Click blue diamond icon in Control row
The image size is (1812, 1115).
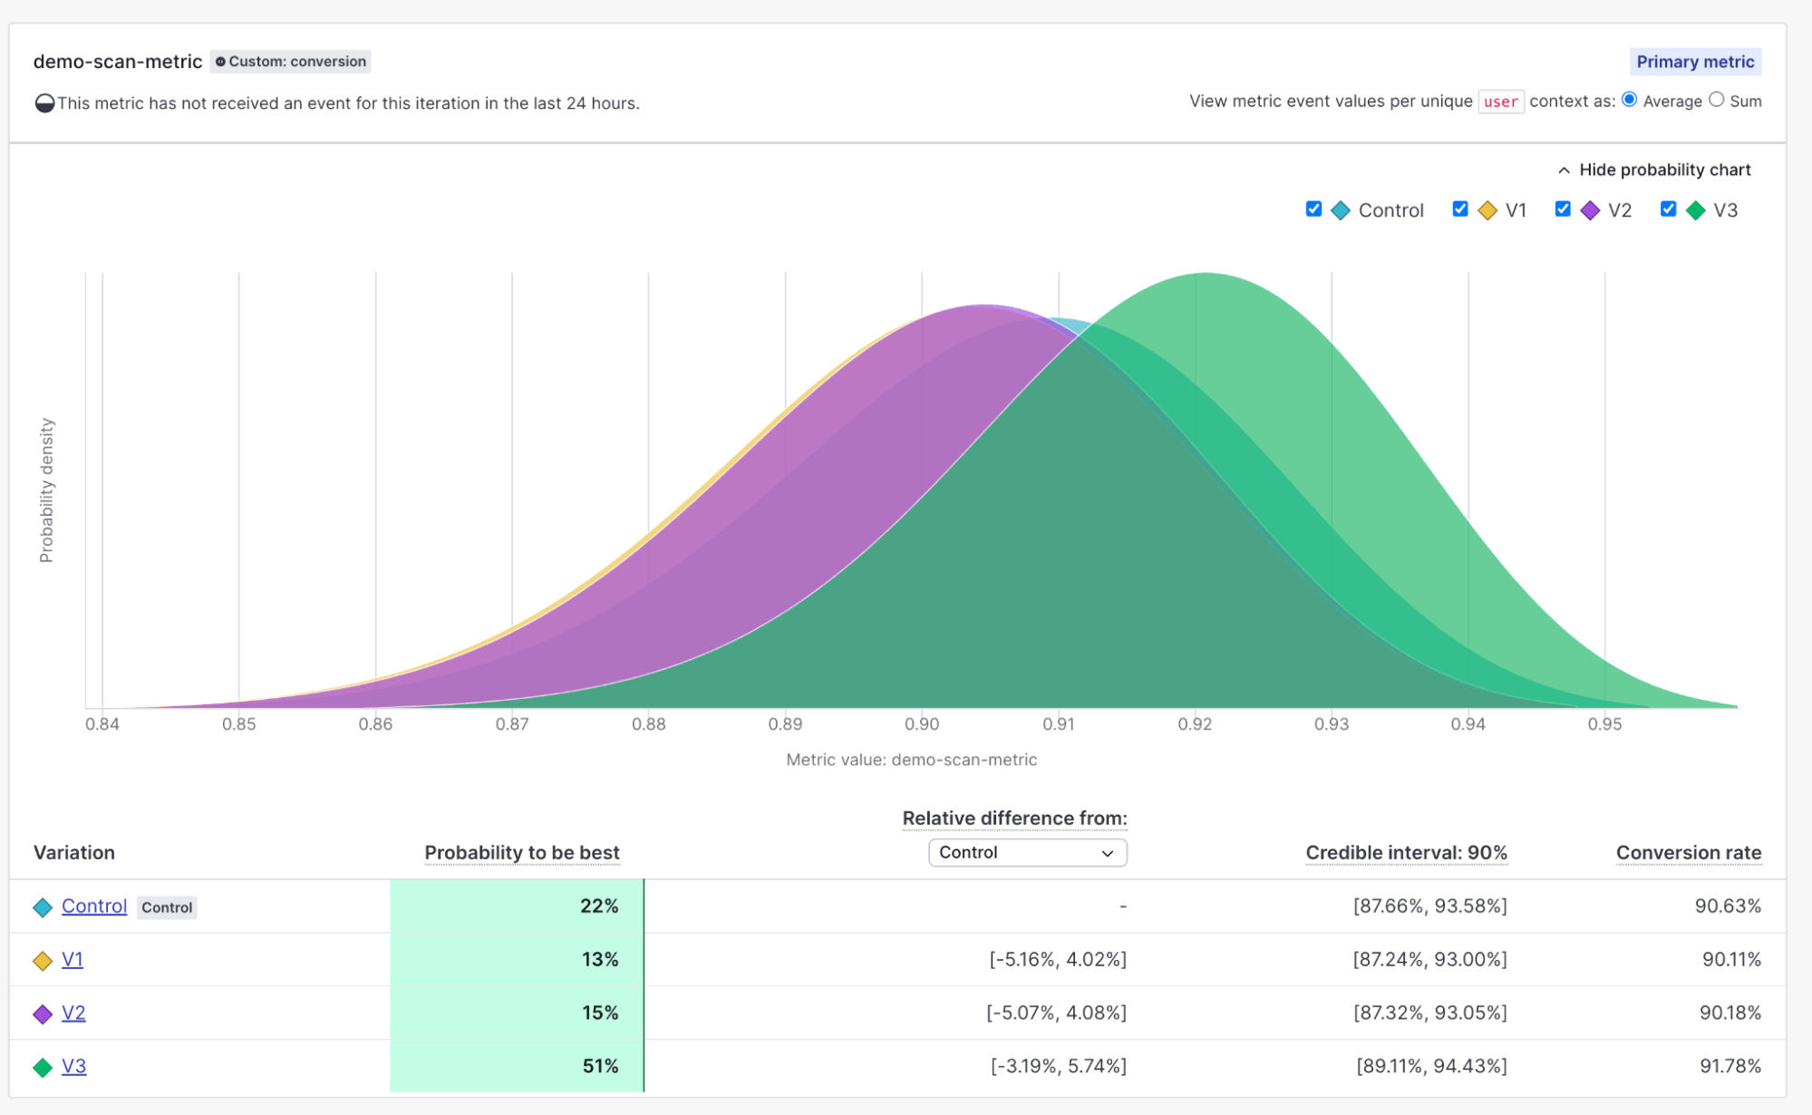pos(43,907)
